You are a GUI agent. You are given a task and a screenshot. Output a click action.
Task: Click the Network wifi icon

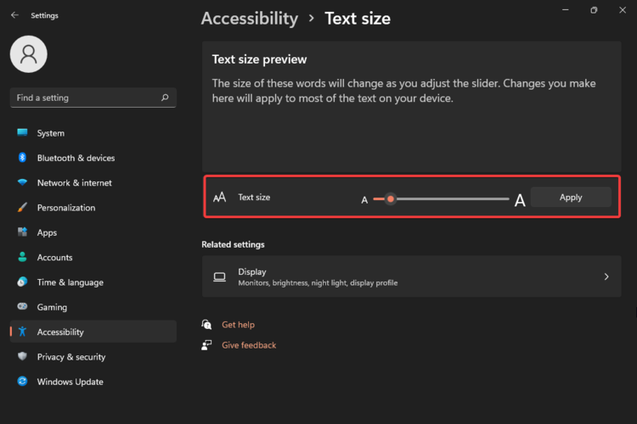pos(22,182)
